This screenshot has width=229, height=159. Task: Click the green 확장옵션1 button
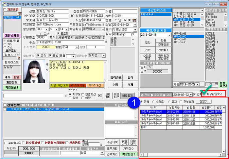tap(12, 87)
